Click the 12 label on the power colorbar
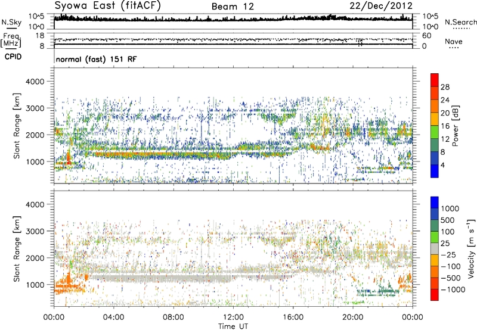Image resolution: width=477 pixels, height=330 pixels. click(445, 139)
